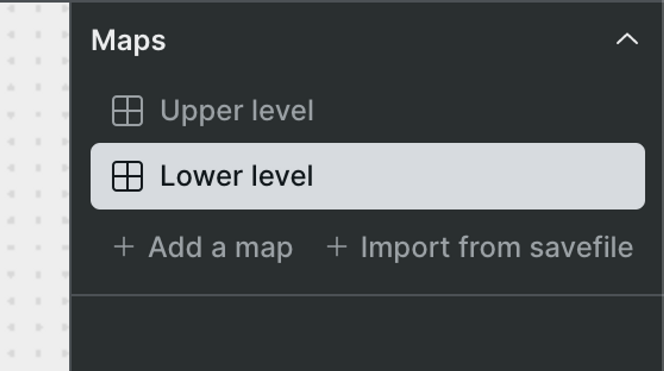Image resolution: width=664 pixels, height=371 pixels.
Task: Select the Upper level map
Action: pyautogui.click(x=236, y=111)
